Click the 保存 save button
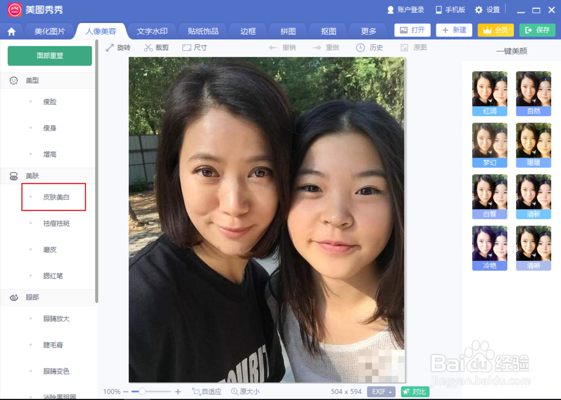561x400 pixels. pos(537,30)
